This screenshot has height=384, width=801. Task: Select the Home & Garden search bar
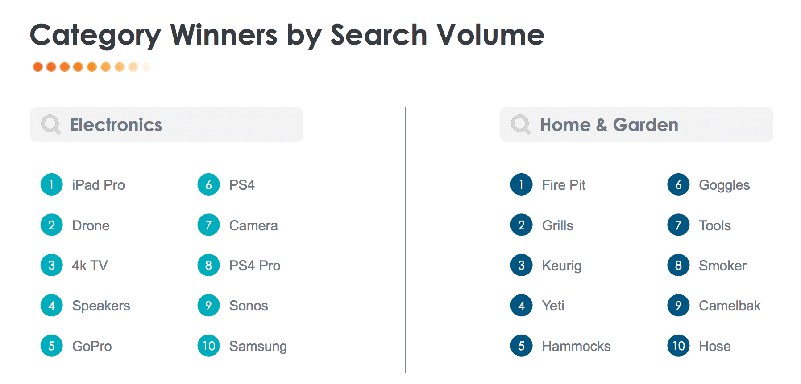(x=637, y=124)
